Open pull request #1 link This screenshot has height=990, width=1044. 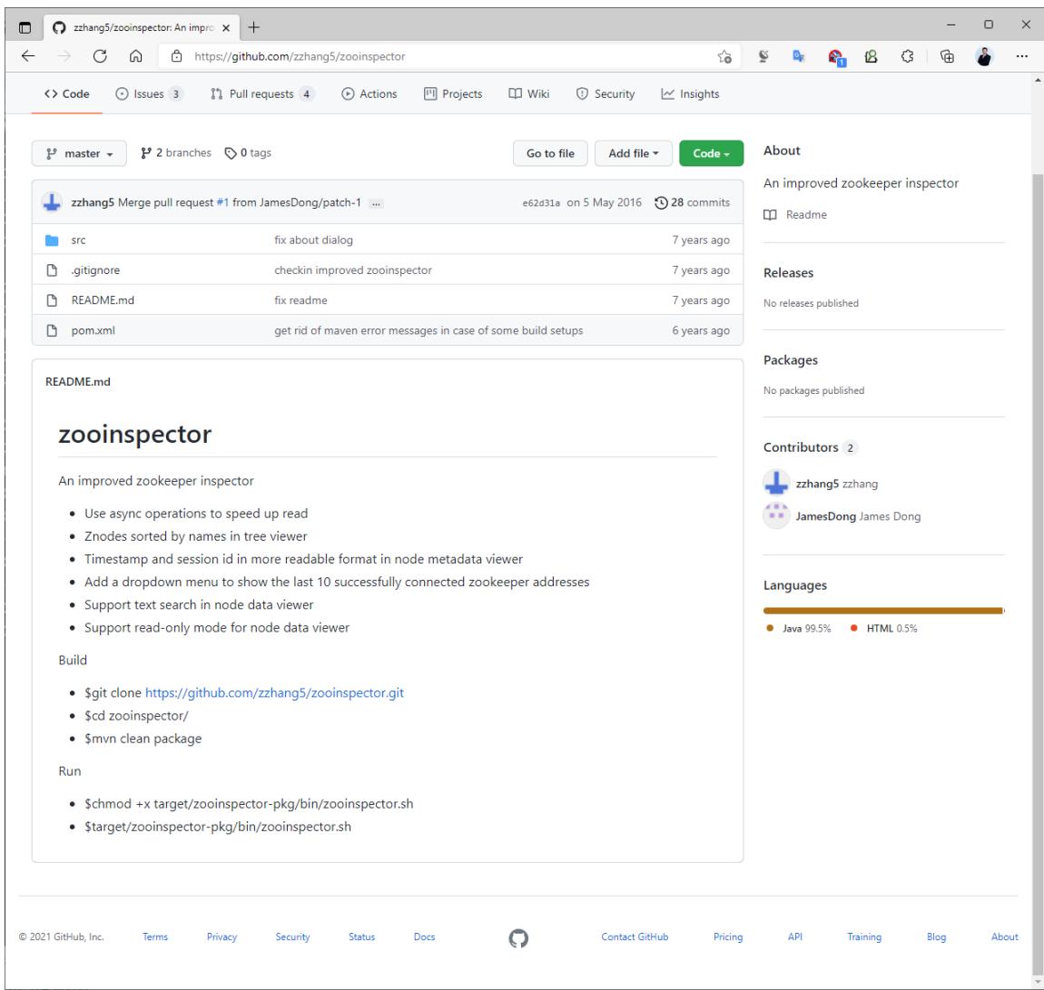(x=222, y=202)
